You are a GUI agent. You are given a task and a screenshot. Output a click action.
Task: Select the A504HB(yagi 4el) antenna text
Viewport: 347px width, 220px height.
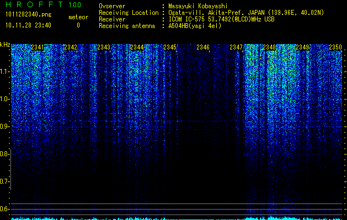pyautogui.click(x=195, y=26)
